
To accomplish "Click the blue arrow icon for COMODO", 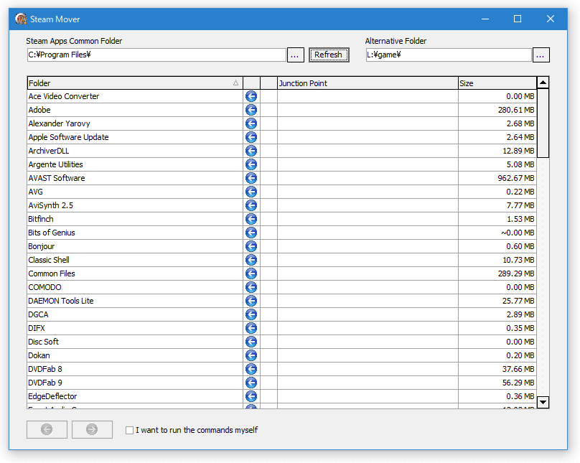I will click(x=251, y=287).
